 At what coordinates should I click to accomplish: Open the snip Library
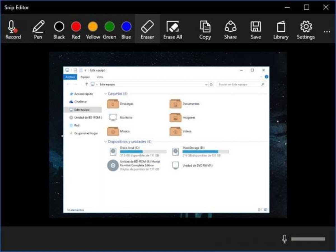(x=281, y=30)
